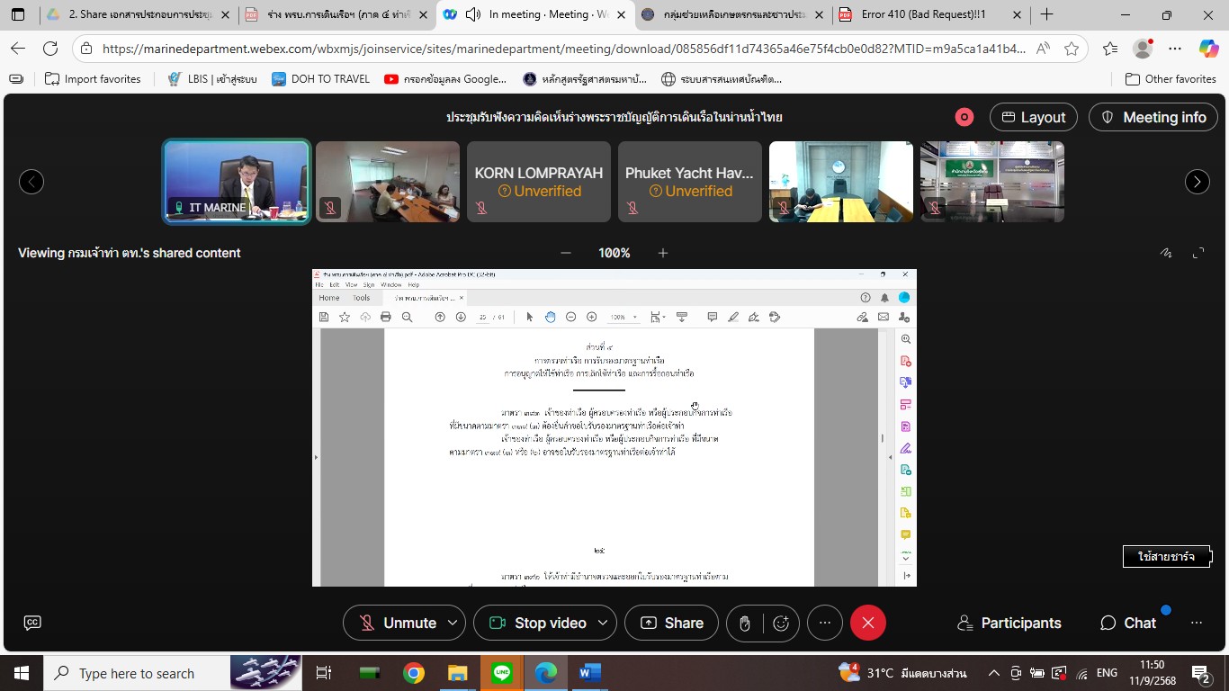Open the Participants panel
Viewport: 1229px width, 691px height.
(1009, 623)
